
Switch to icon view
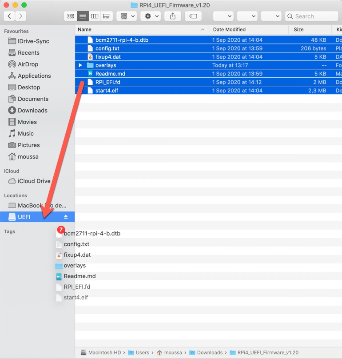pyautogui.click(x=71, y=16)
